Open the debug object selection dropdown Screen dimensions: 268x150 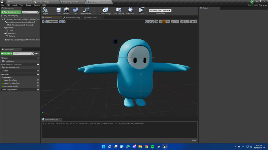point(160,10)
